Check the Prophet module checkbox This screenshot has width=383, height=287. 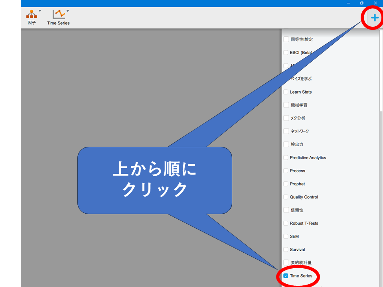(286, 184)
